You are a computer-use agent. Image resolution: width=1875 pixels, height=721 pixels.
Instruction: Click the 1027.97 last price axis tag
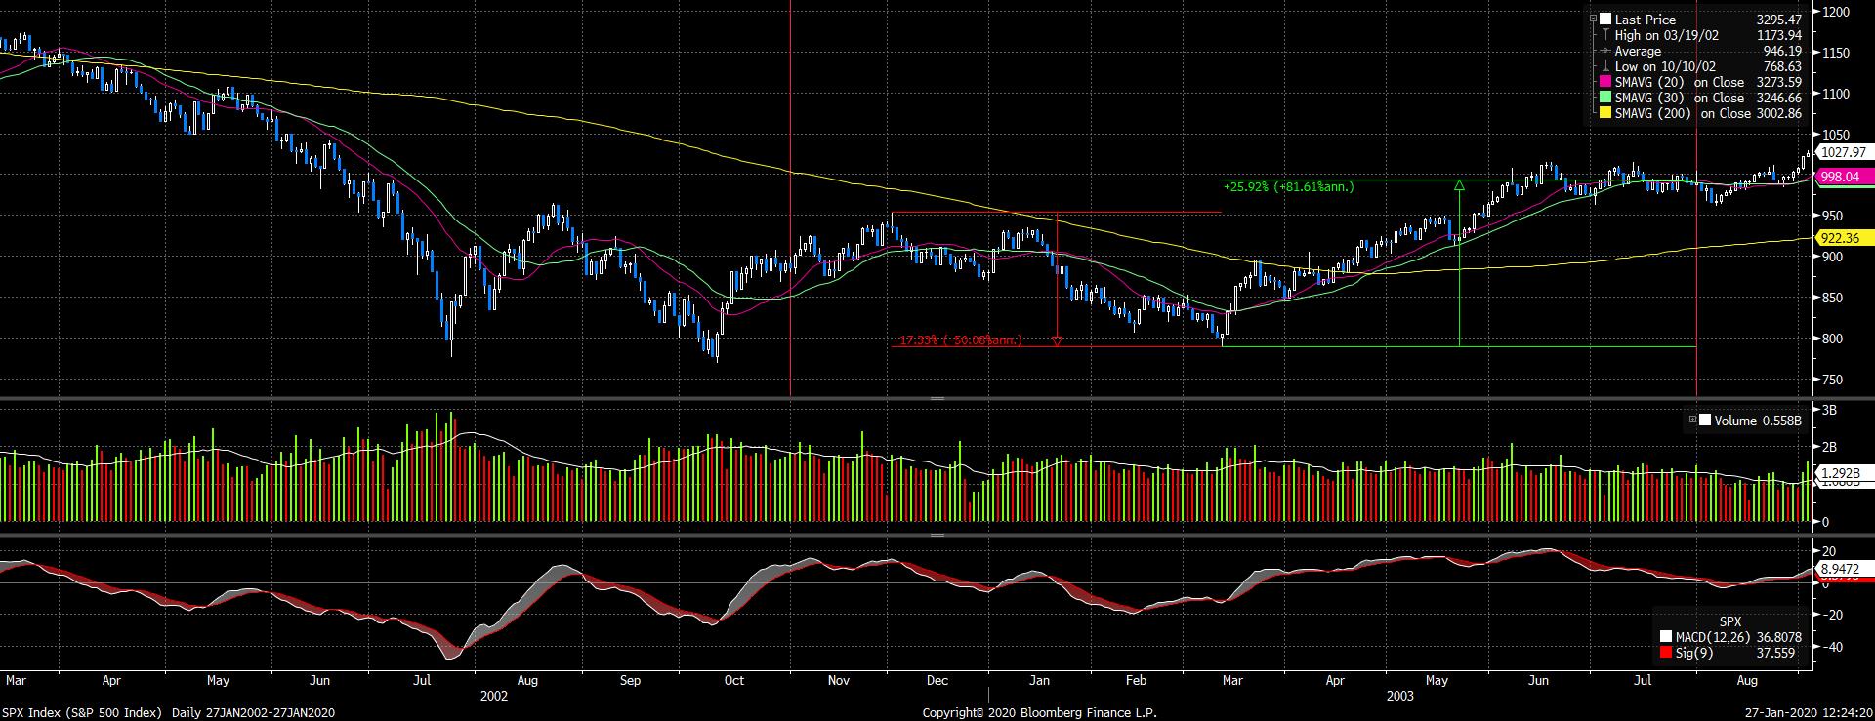[1843, 152]
